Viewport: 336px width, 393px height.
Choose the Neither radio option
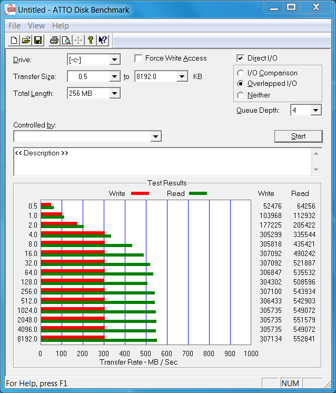(x=240, y=95)
